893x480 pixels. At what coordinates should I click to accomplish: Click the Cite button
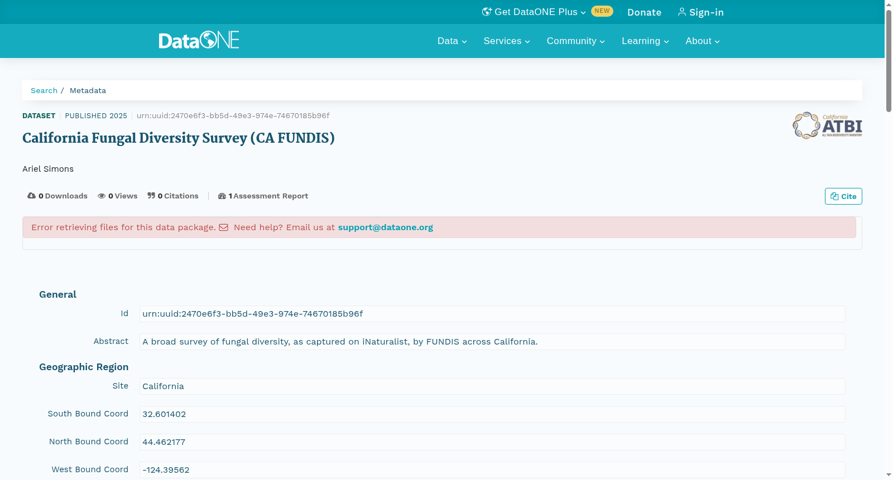pyautogui.click(x=843, y=196)
